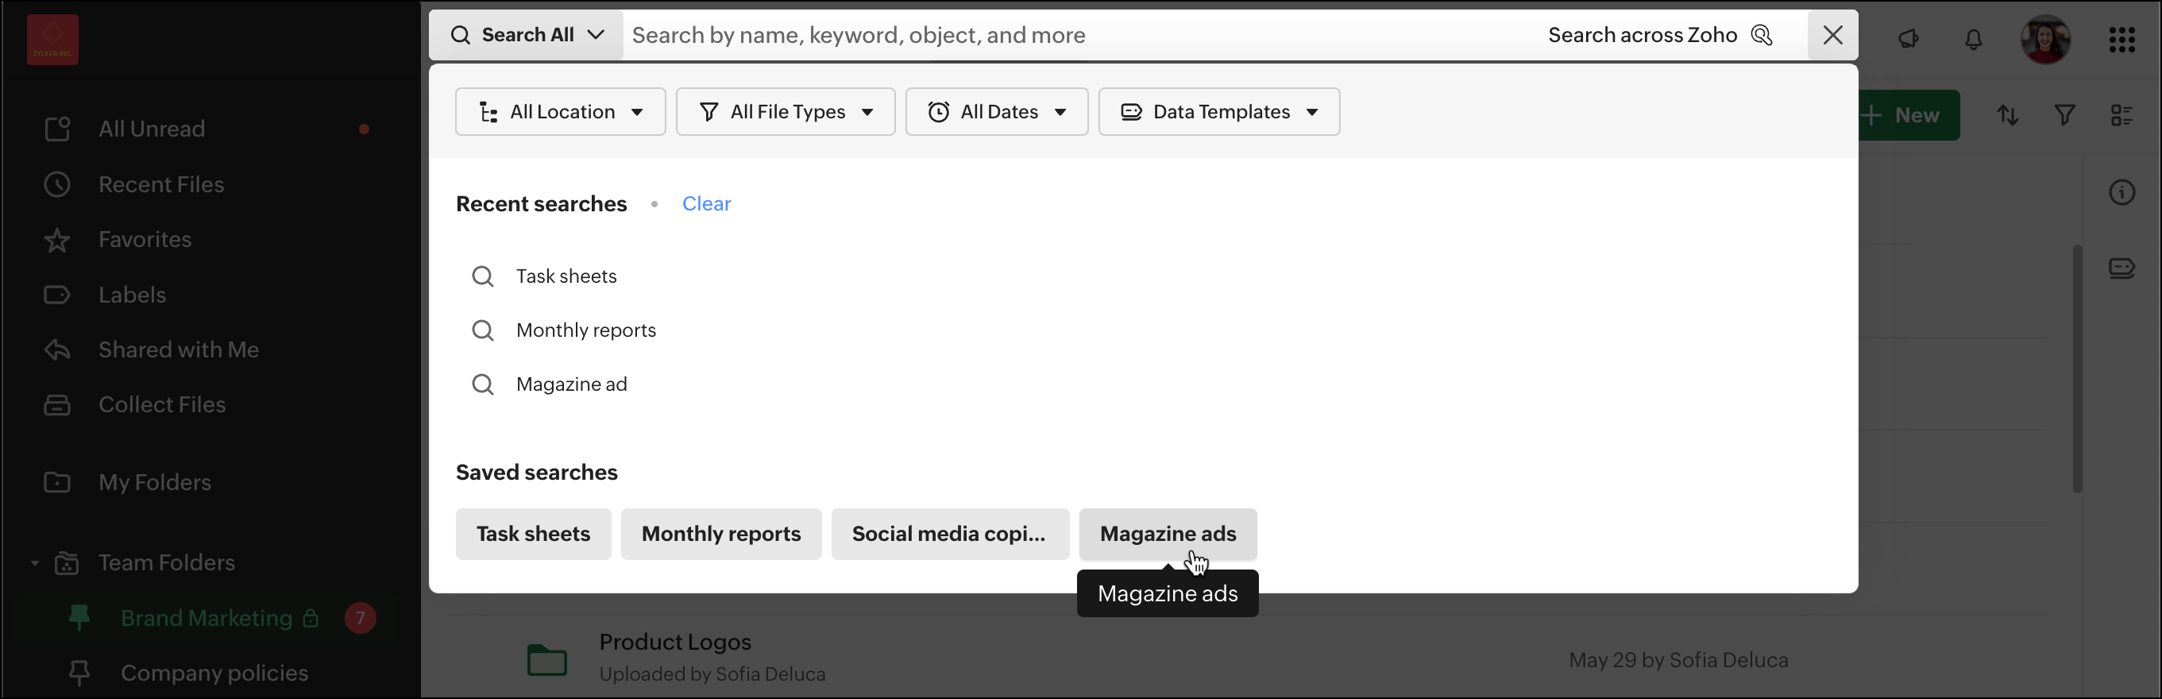Viewport: 2162px width, 699px height.
Task: Click the search input field
Action: 1083,35
